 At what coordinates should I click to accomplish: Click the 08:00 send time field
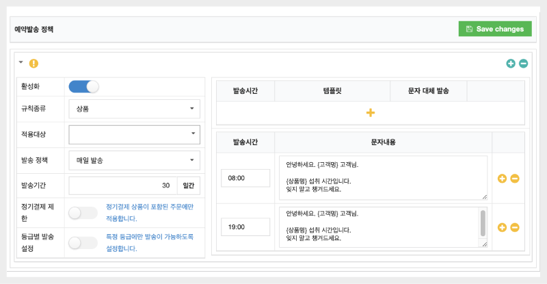point(245,178)
